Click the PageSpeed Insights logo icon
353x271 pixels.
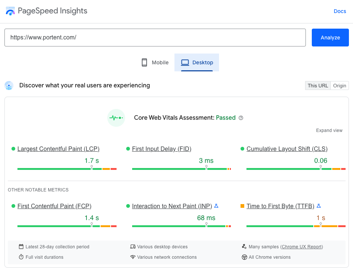10,11
